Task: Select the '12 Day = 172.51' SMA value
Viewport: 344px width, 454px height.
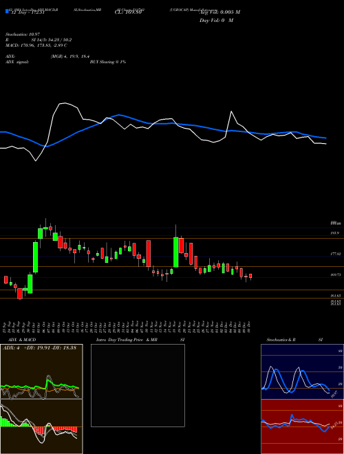Action: 28,12
